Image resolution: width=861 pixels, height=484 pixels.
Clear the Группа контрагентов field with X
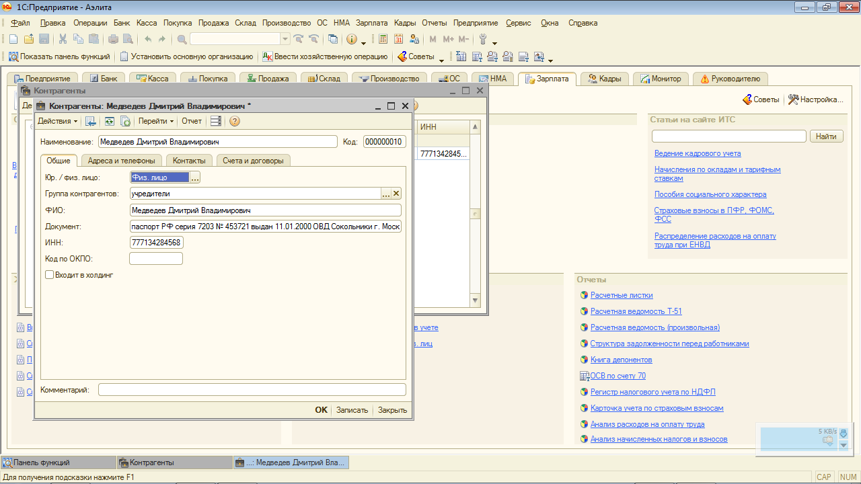click(x=396, y=194)
